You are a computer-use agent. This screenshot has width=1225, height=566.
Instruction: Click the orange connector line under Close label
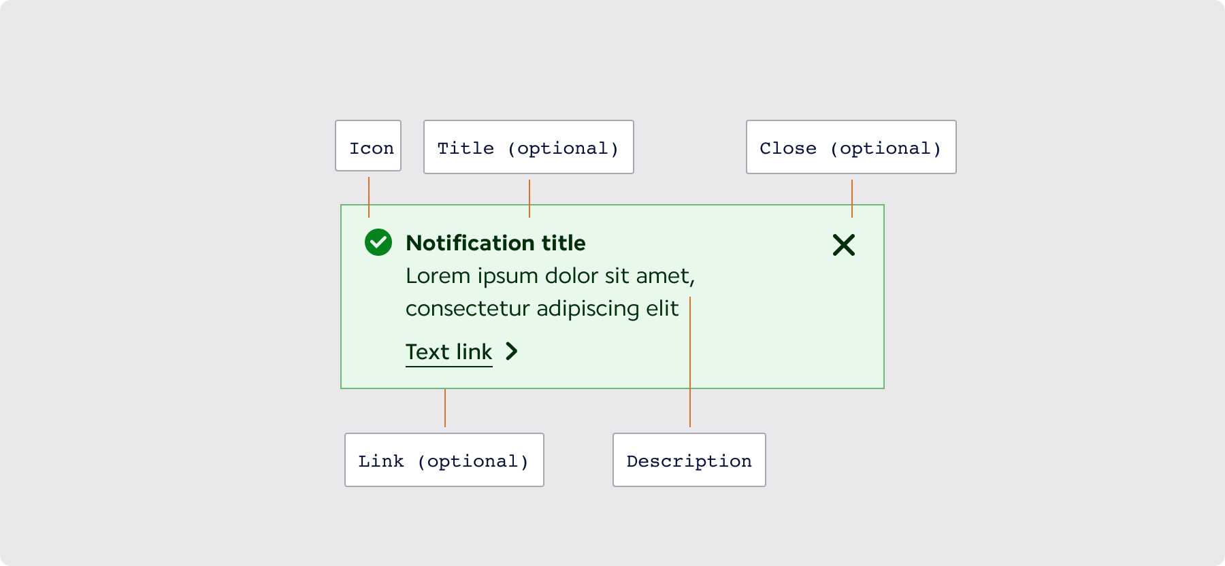(x=852, y=199)
